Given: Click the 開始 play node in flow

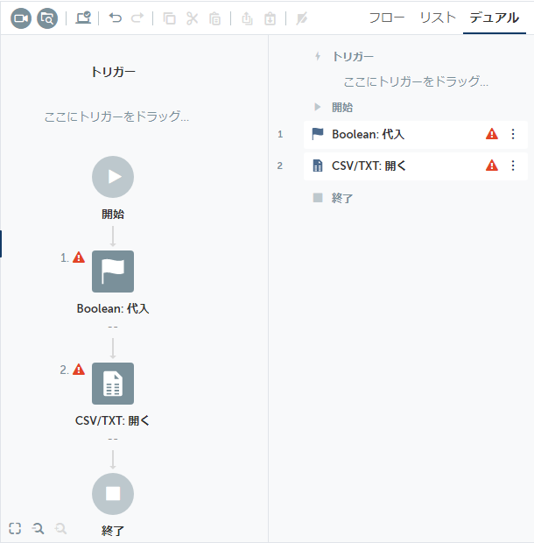Looking at the screenshot, I should pyautogui.click(x=113, y=177).
